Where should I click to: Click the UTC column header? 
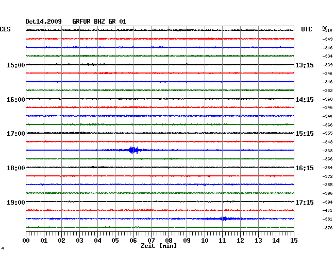307,29
